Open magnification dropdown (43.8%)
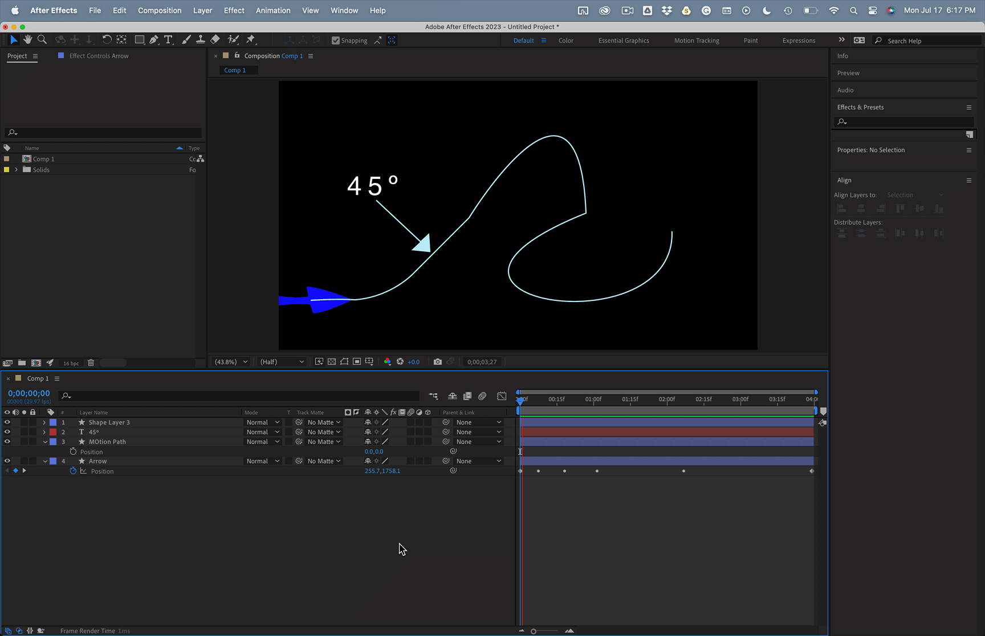Screen dimensions: 985x636 coord(231,362)
